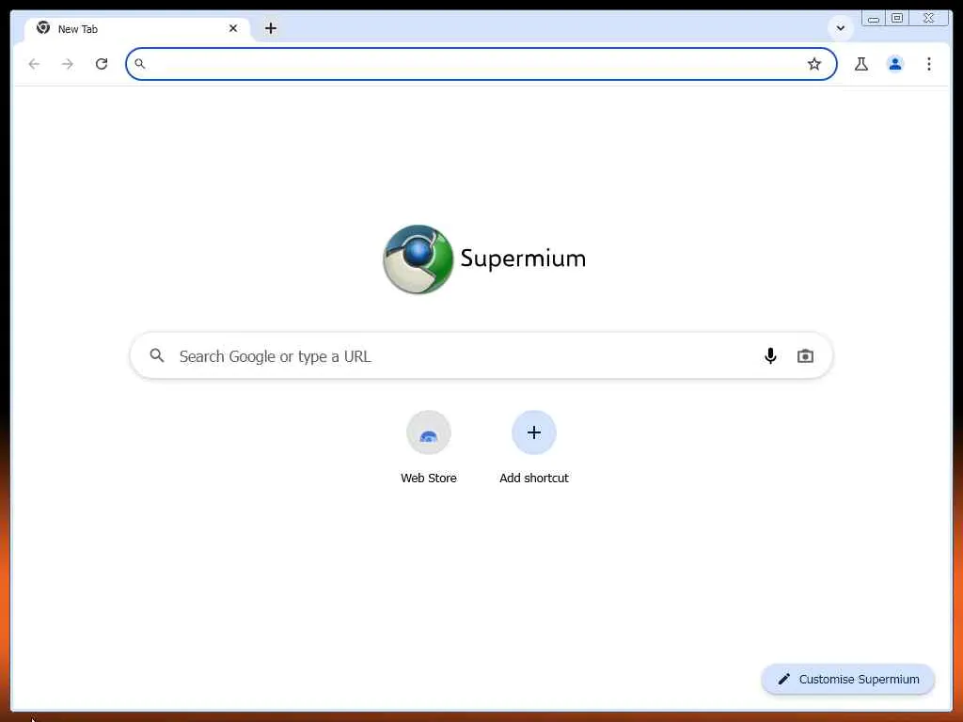
Task: Bookmark this tab with the star icon
Action: [x=813, y=64]
